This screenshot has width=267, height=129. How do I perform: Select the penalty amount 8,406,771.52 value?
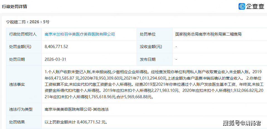point(56,47)
